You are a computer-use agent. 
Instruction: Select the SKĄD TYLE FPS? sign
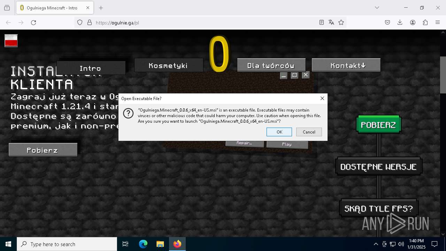(379, 208)
